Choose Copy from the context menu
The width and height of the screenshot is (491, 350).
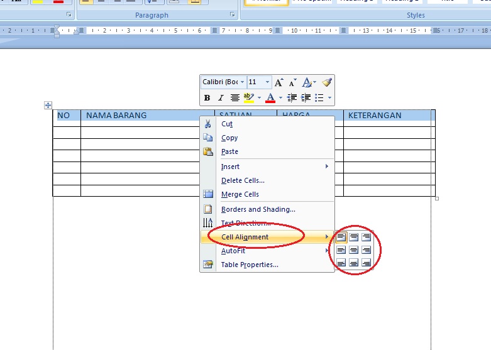point(268,138)
